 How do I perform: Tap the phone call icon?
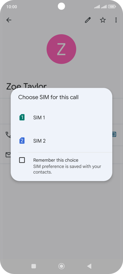(x=8, y=135)
